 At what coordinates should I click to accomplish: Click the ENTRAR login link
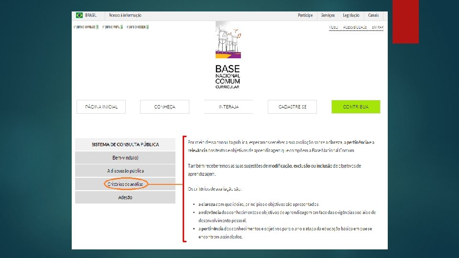coord(378,27)
